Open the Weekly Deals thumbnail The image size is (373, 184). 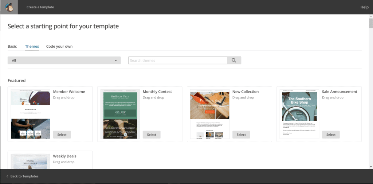tap(31, 161)
